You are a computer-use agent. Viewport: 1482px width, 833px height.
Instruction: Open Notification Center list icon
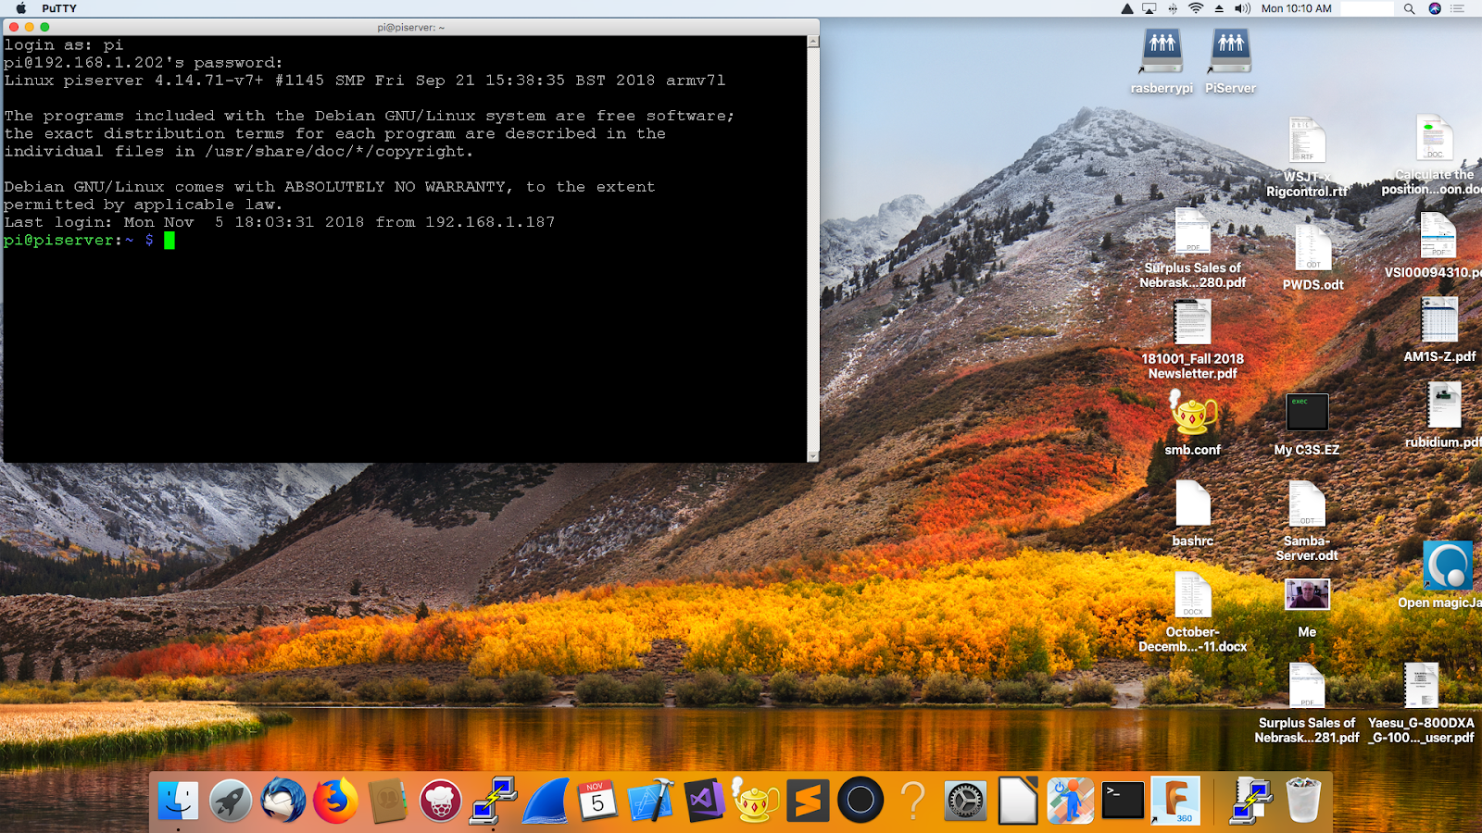click(1458, 8)
